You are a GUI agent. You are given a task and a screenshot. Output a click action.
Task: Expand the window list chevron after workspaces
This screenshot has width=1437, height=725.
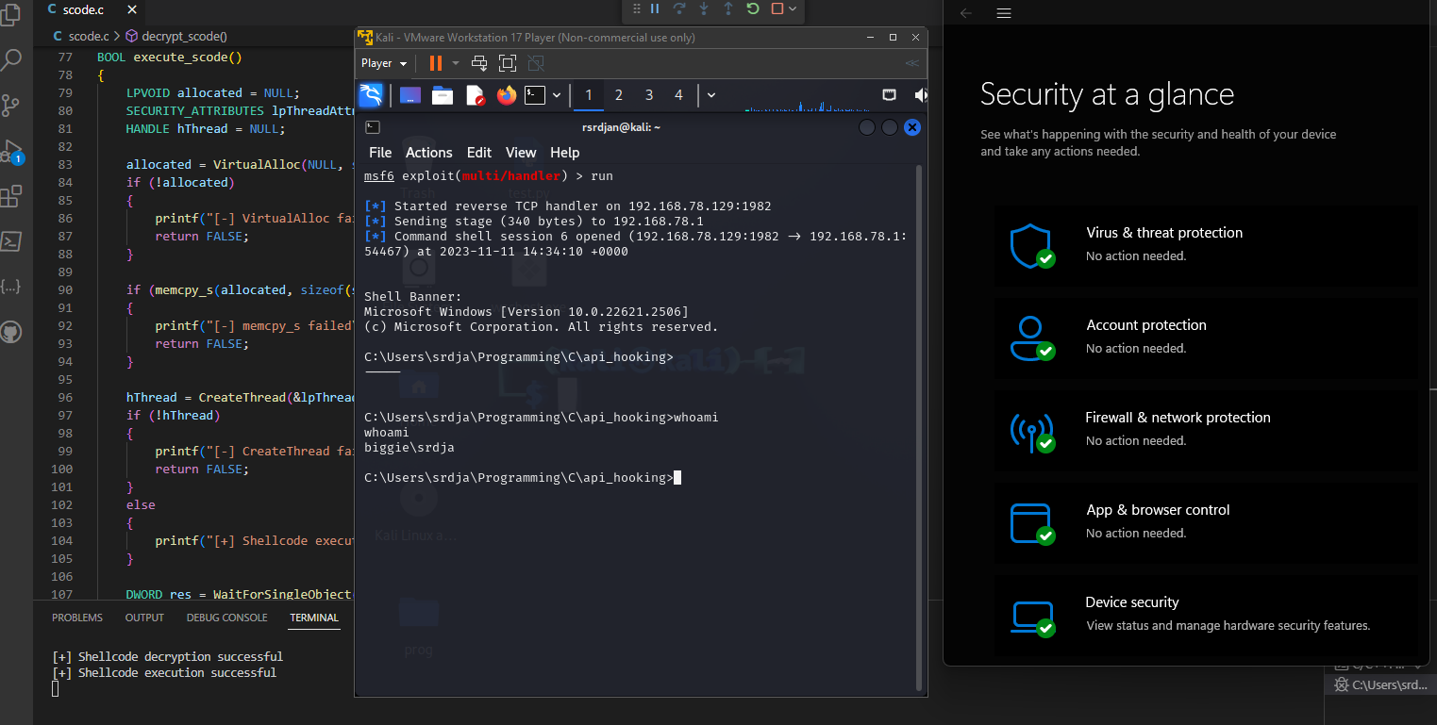(x=710, y=94)
